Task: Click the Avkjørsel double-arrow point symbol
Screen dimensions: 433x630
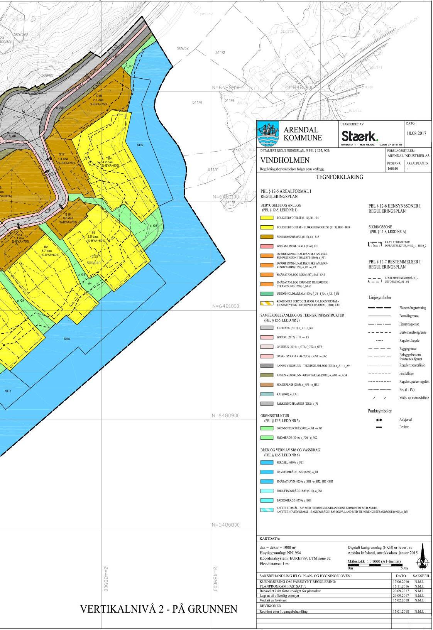Action: coord(379,420)
